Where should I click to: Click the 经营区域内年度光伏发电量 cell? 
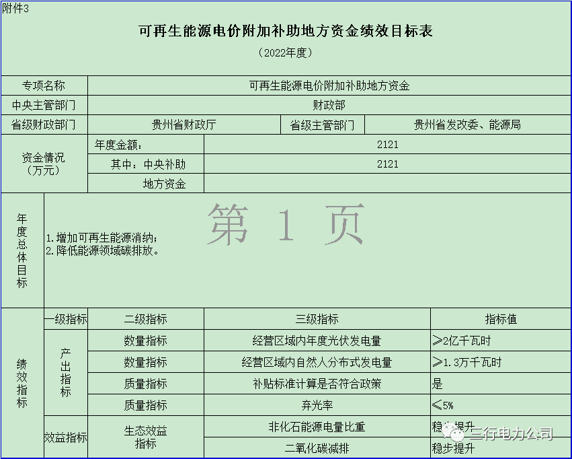click(x=317, y=341)
